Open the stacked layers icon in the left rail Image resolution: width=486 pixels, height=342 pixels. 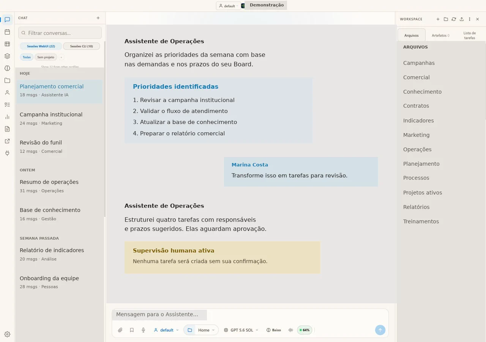tap(7, 56)
